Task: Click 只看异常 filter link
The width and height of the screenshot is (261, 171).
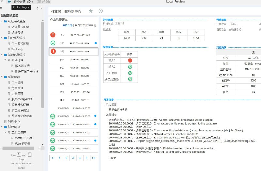Action: tap(80, 25)
